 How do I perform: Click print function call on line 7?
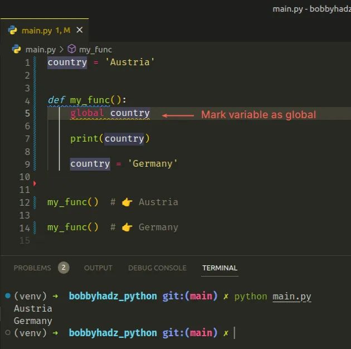click(84, 138)
